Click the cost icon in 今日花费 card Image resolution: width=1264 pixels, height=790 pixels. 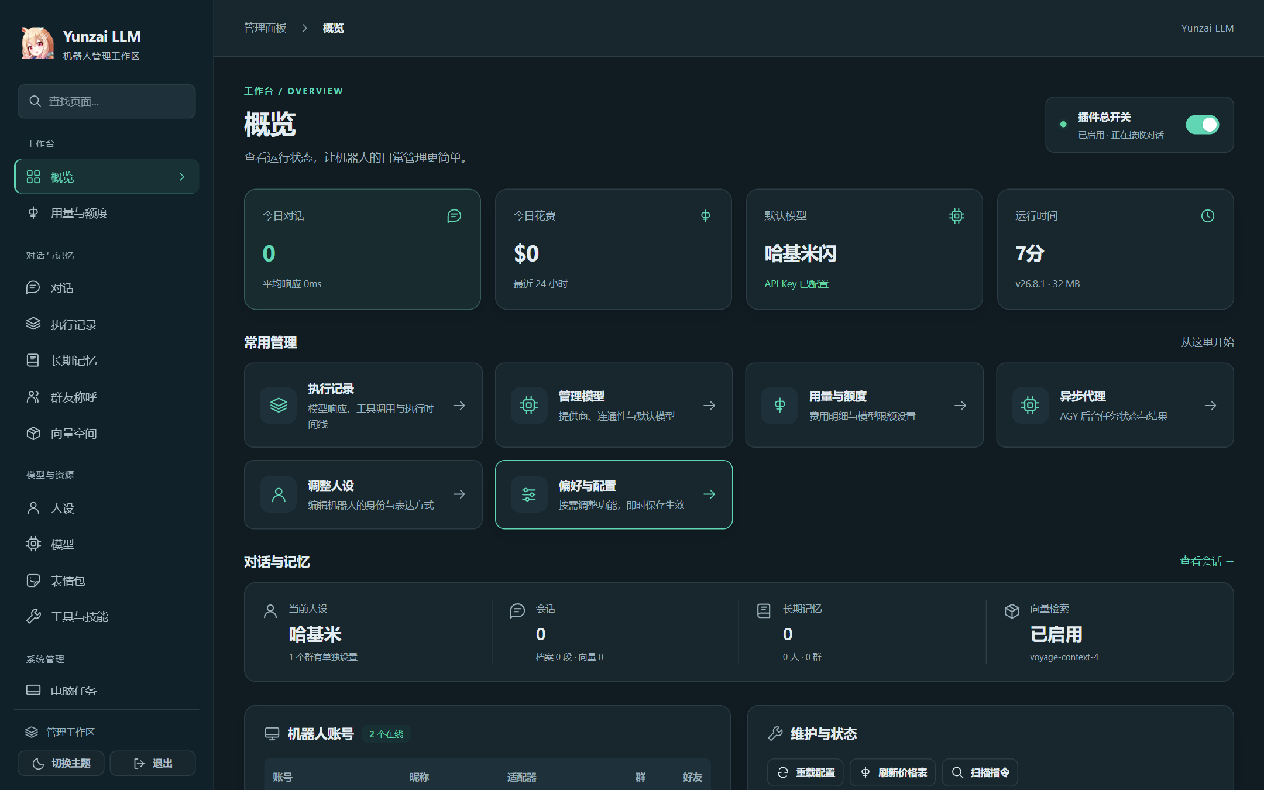coord(706,216)
